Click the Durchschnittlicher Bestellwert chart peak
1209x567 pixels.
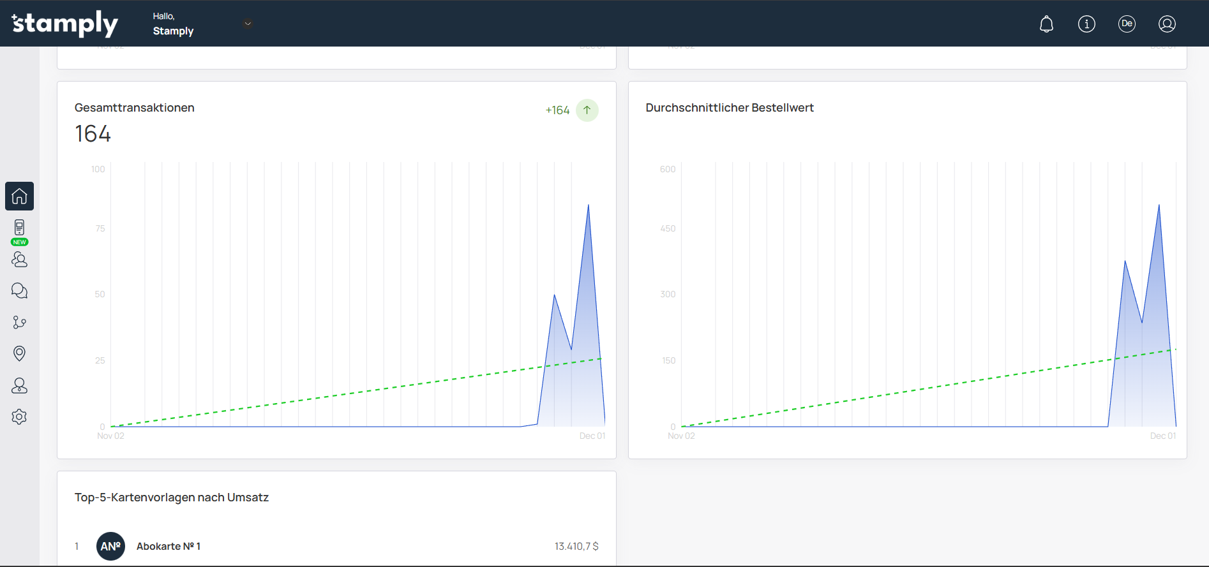[x=1159, y=206]
